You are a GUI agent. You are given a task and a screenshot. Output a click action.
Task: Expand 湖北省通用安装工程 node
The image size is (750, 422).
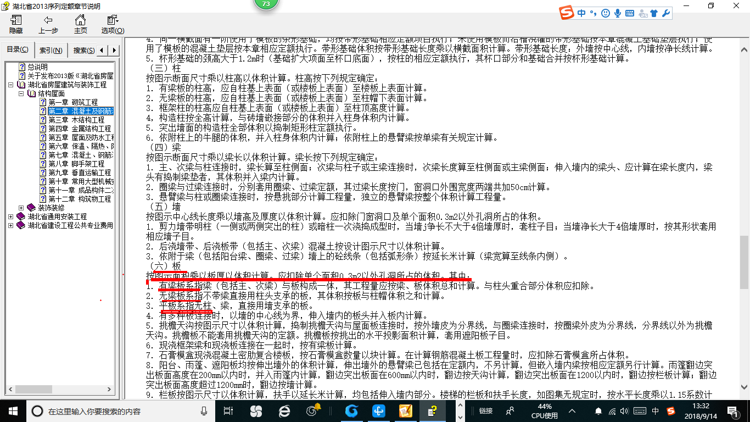pyautogui.click(x=11, y=217)
